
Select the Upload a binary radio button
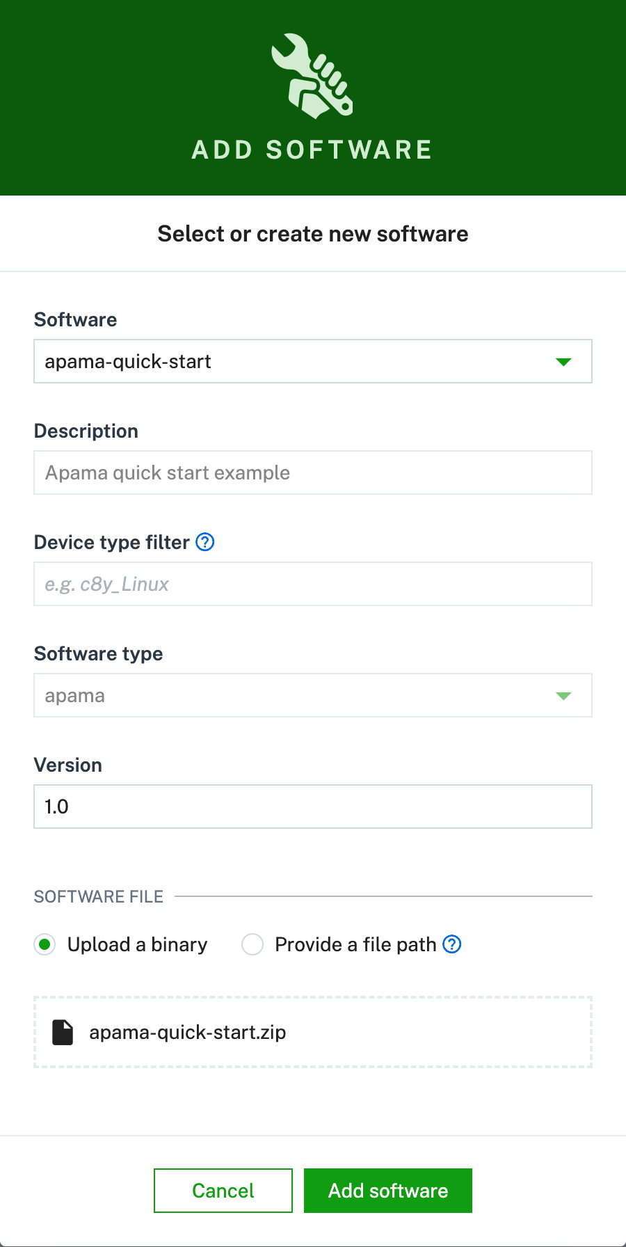click(45, 944)
